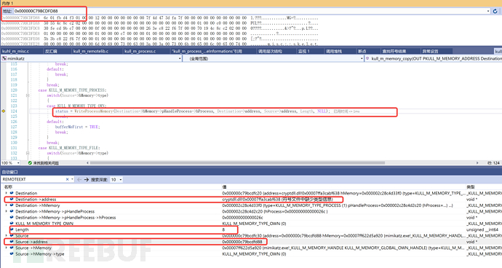Open the kull_m_process eInformations 引用 tab
502x268 pixels.
pyautogui.click(x=207, y=51)
